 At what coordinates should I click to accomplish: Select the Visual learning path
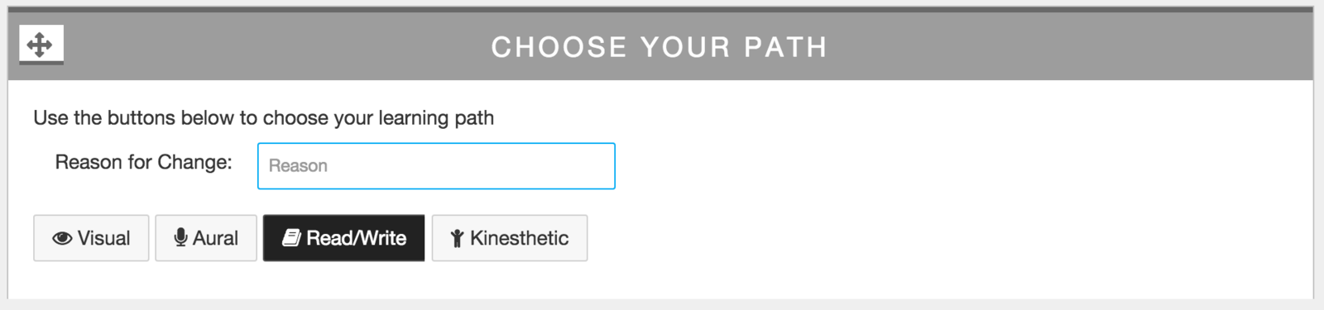click(x=91, y=238)
